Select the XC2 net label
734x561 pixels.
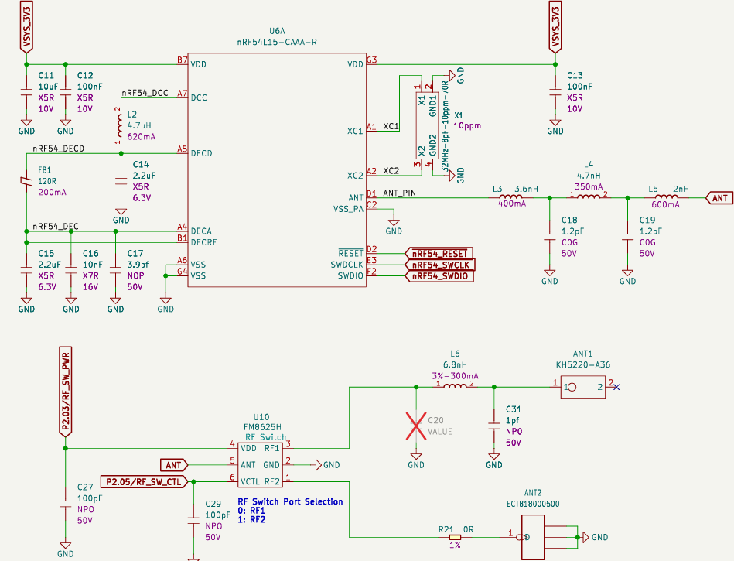click(391, 171)
